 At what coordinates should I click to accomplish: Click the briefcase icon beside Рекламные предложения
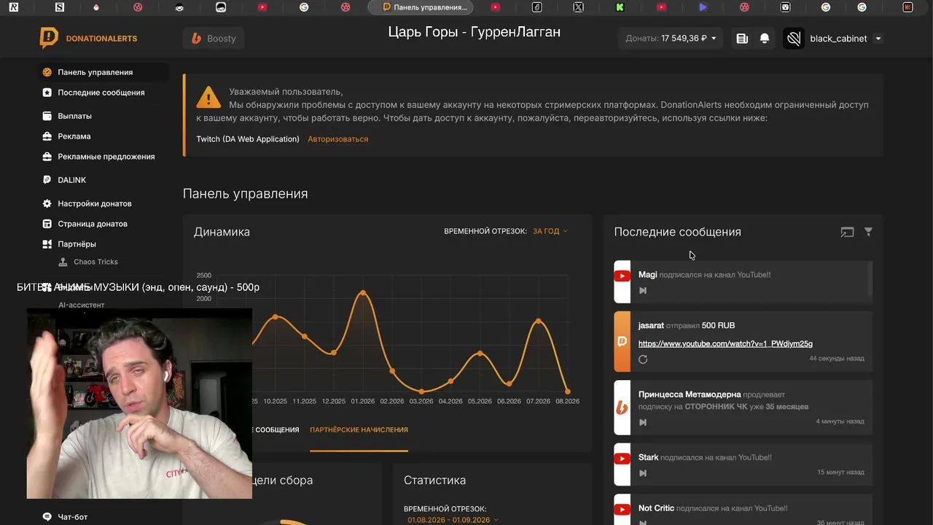pyautogui.click(x=47, y=157)
